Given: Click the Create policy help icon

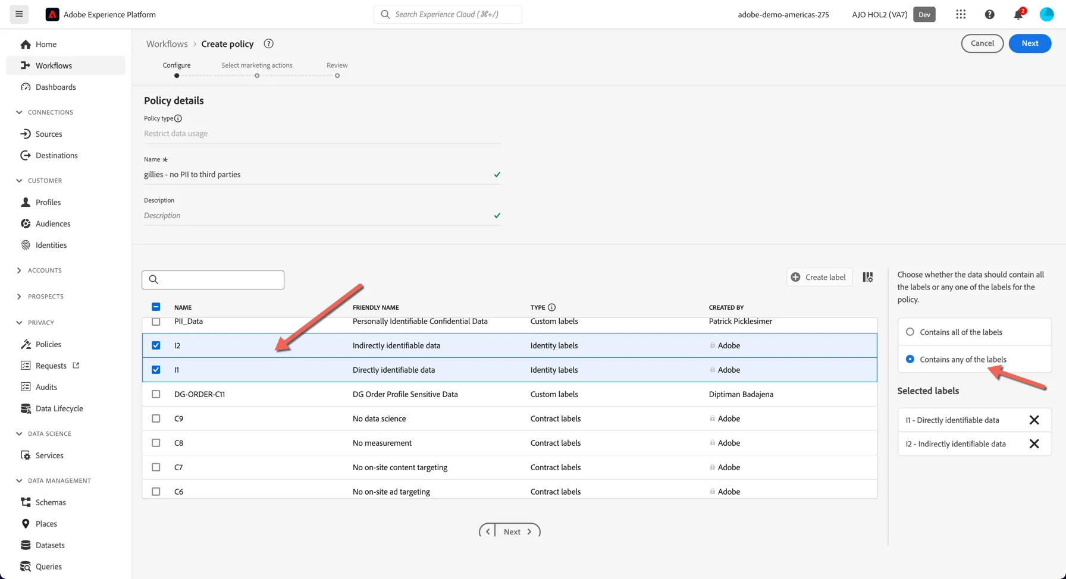Looking at the screenshot, I should tap(269, 43).
